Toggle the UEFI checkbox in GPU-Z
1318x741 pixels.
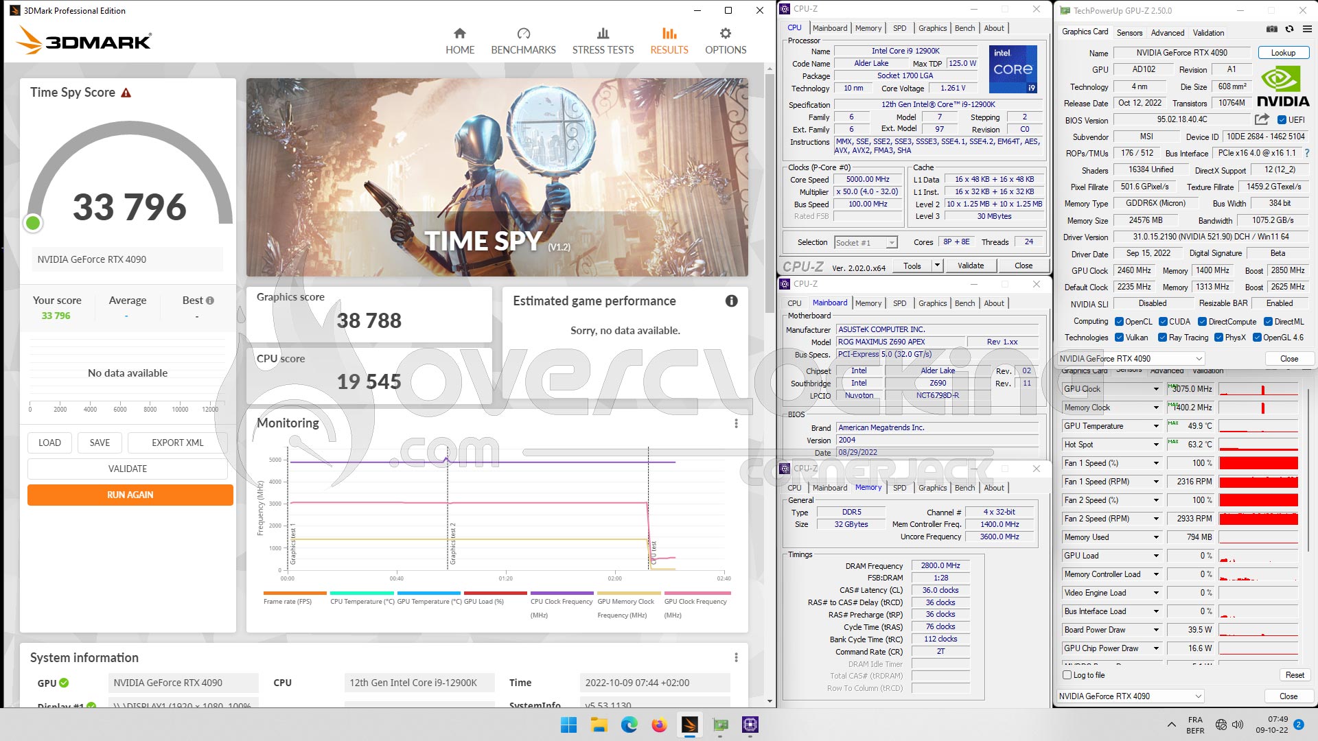click(x=1282, y=120)
